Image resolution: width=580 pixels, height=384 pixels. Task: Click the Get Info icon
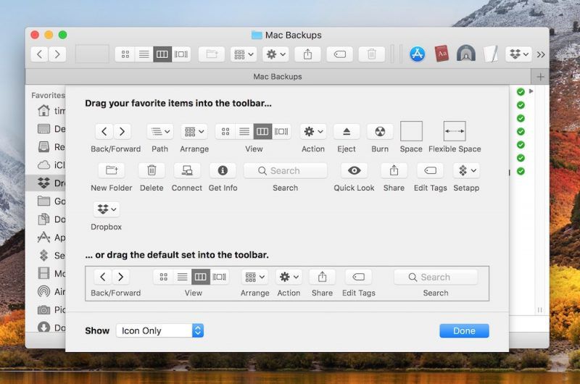223,170
